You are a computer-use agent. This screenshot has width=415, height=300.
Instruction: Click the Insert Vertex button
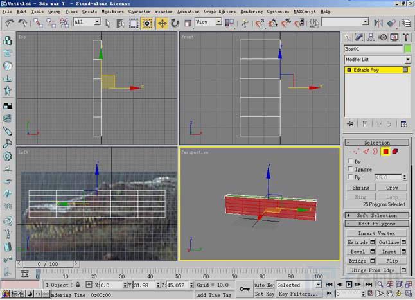point(376,233)
